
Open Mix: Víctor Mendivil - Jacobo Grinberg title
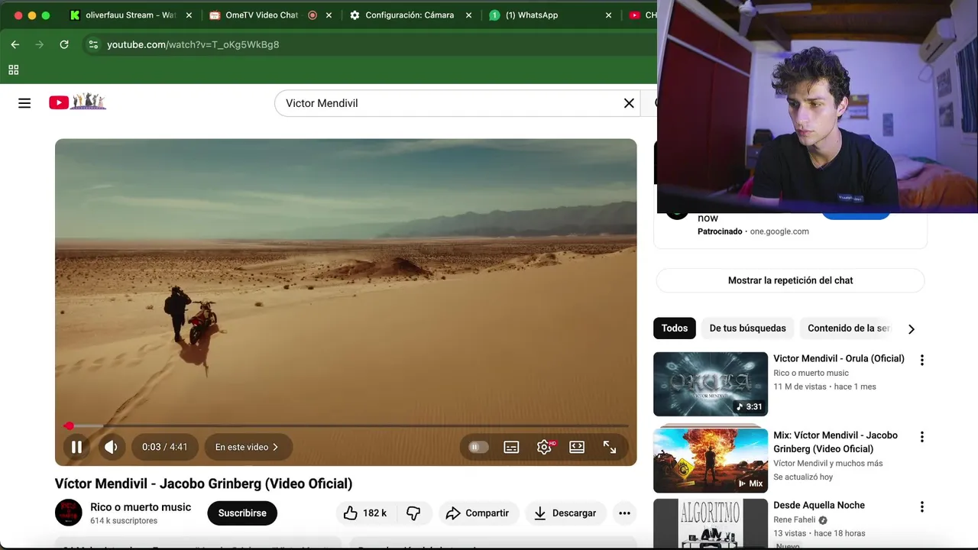point(835,442)
